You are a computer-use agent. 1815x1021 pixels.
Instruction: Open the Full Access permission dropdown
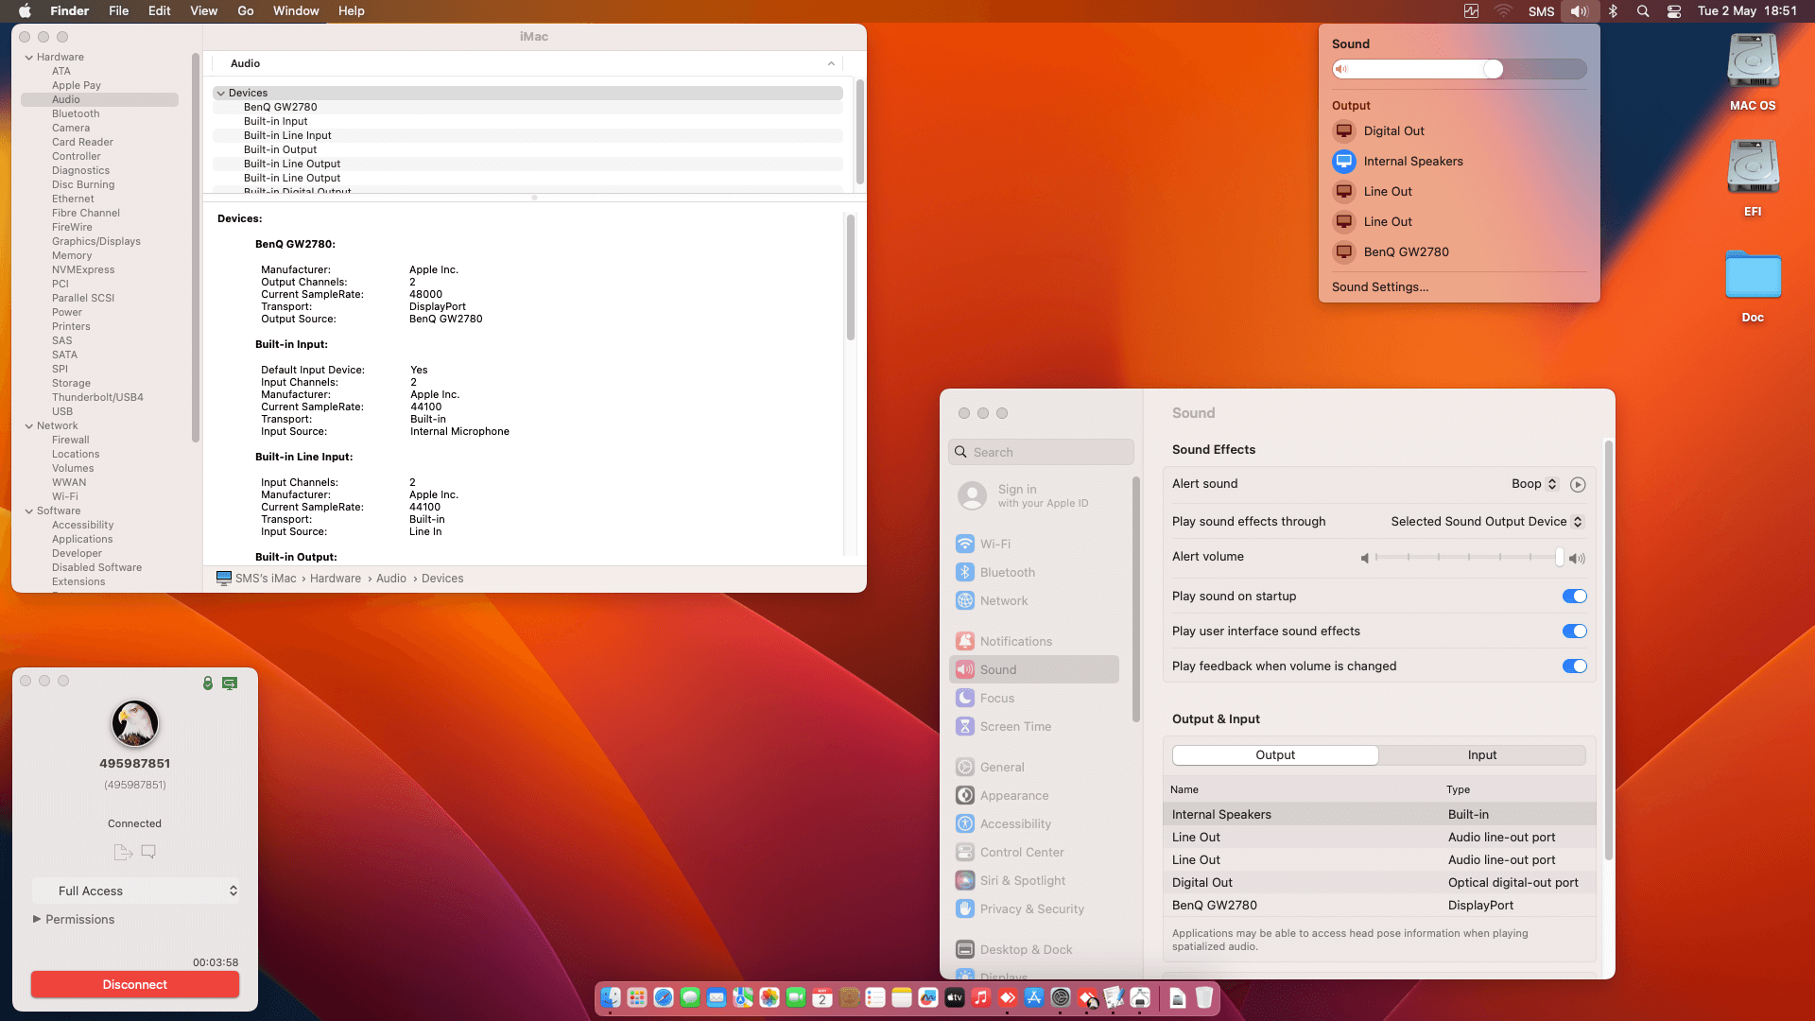136,891
